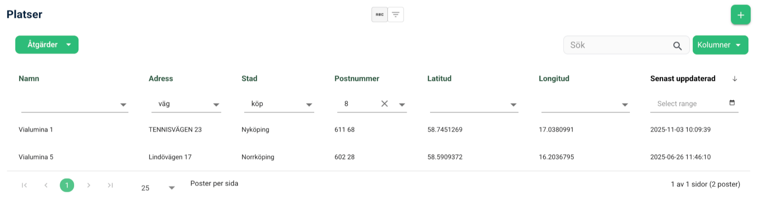Go to the first page icon
This screenshot has width=765, height=198.
click(24, 185)
